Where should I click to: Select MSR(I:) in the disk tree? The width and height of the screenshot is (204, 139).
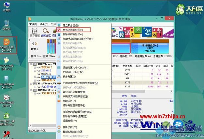46,74
